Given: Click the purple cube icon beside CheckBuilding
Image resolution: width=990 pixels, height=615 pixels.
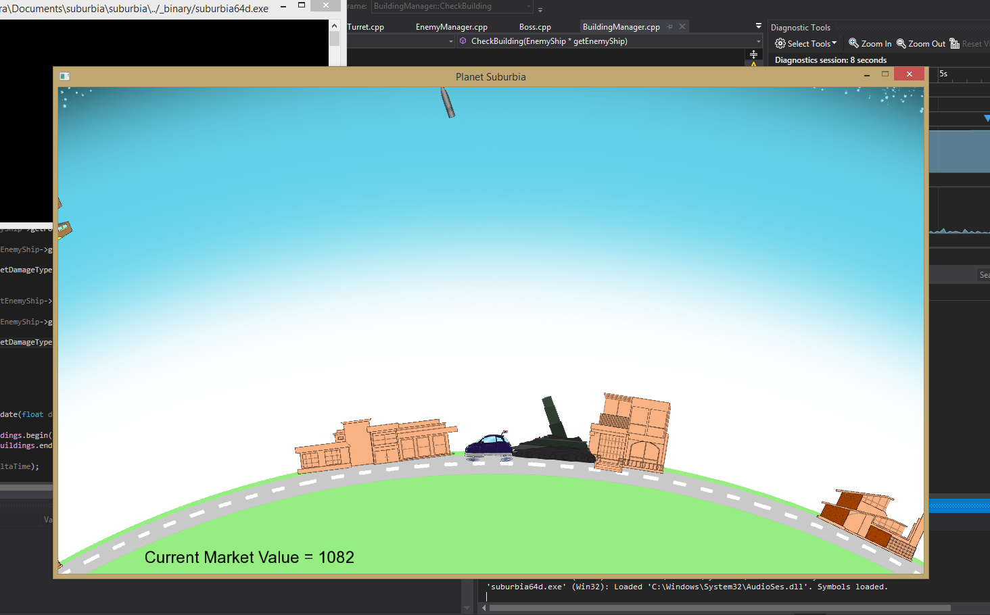Looking at the screenshot, I should coord(463,41).
